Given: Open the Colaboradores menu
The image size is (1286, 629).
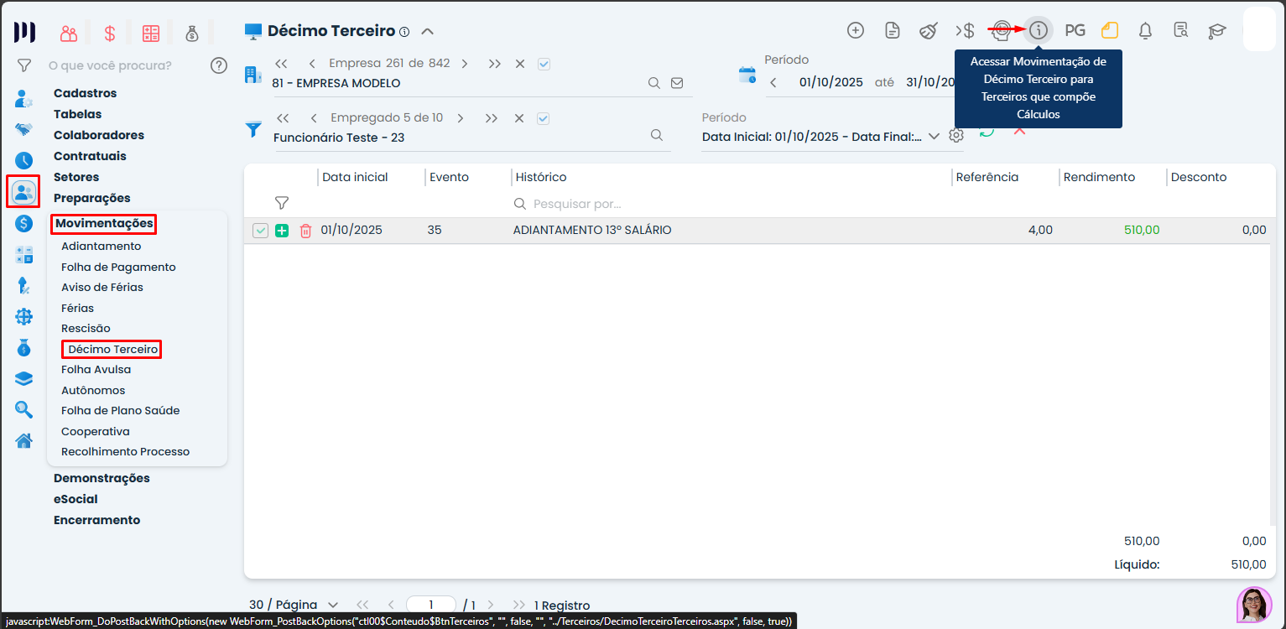Looking at the screenshot, I should [99, 135].
